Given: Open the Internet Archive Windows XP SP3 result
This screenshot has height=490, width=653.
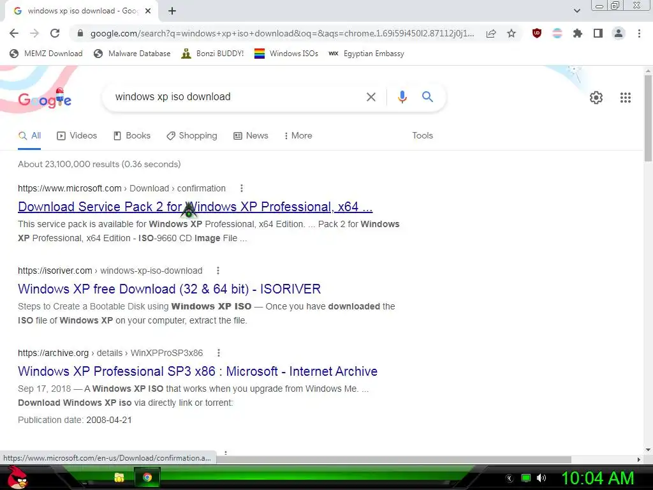Looking at the screenshot, I should [198, 371].
